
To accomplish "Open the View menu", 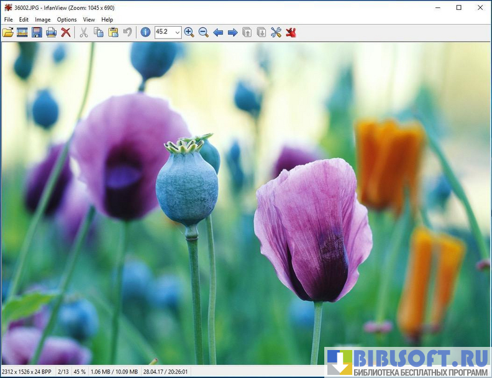I will tap(89, 19).
